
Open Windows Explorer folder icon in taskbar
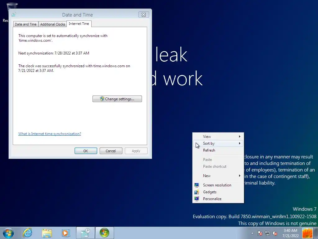click(47, 233)
